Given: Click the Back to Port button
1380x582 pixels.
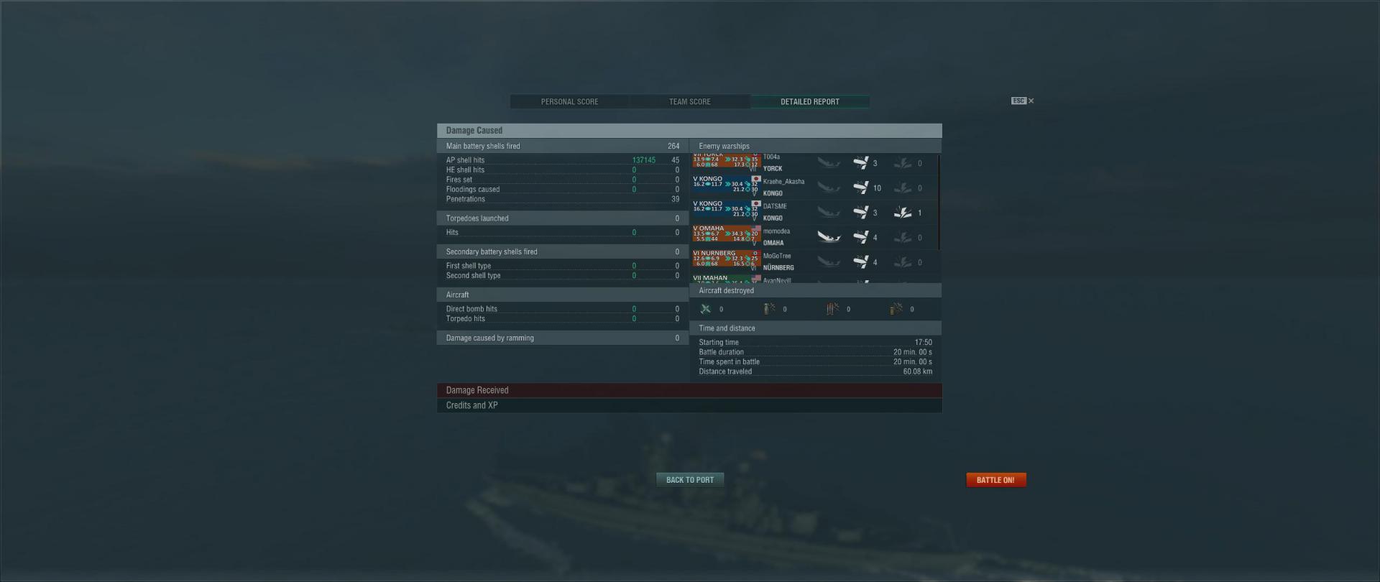Looking at the screenshot, I should tap(690, 480).
